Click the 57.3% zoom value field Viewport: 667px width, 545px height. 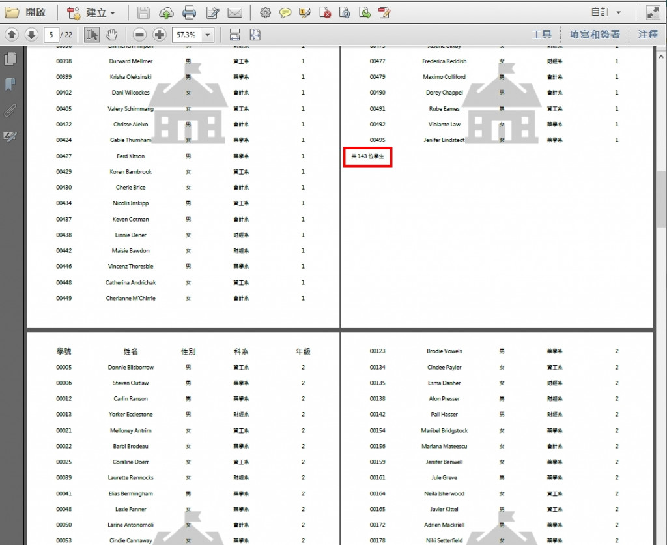(x=186, y=35)
